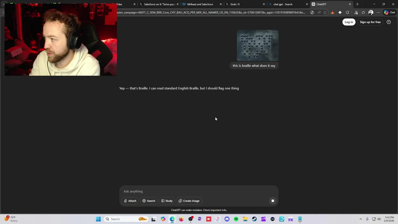Open OBS Studio taskbar icon
The height and width of the screenshot is (224, 398).
tap(190, 219)
